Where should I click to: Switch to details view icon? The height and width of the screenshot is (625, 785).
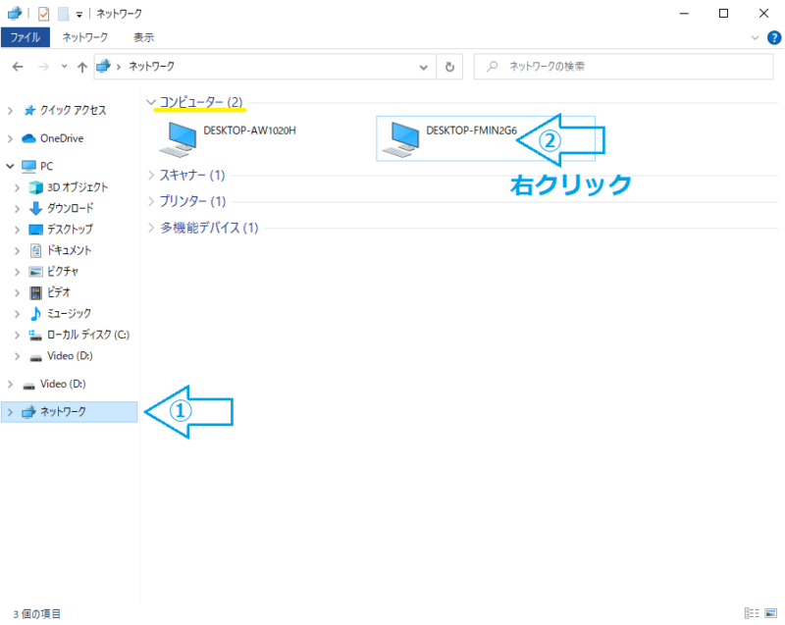pos(752,613)
